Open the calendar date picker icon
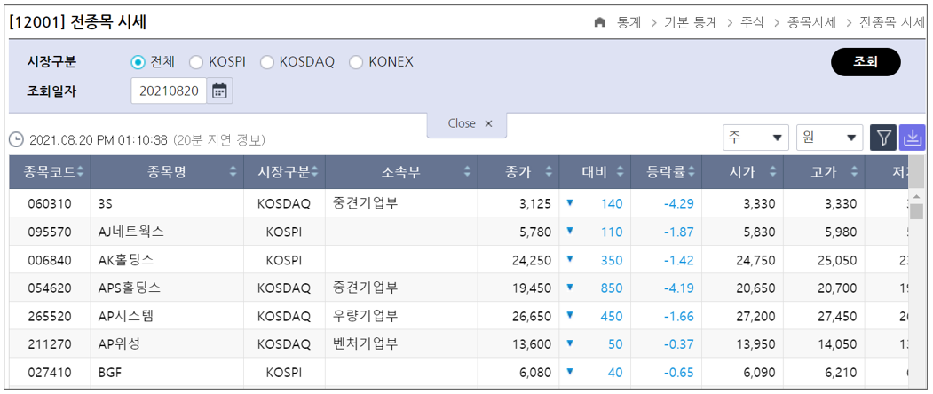Viewport: 933px width, 394px height. coord(219,91)
